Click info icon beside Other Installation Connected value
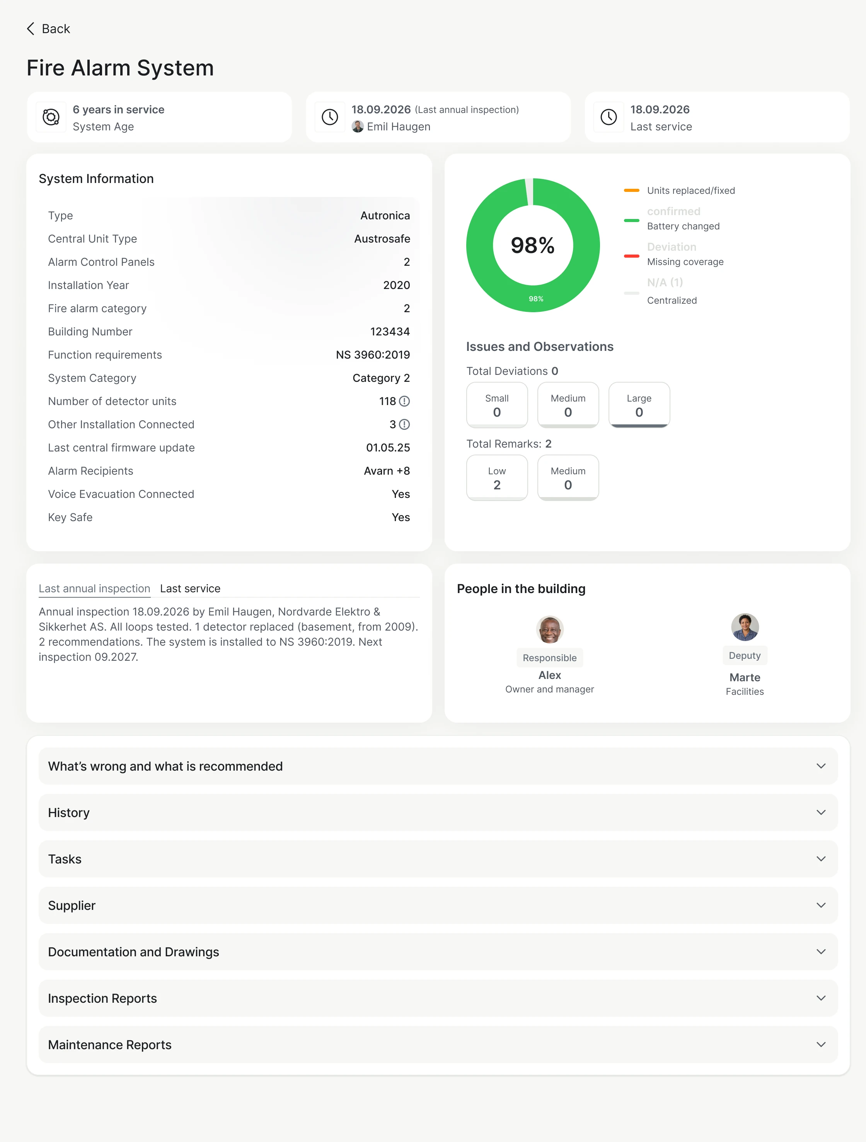Viewport: 866px width, 1142px height. (x=405, y=424)
